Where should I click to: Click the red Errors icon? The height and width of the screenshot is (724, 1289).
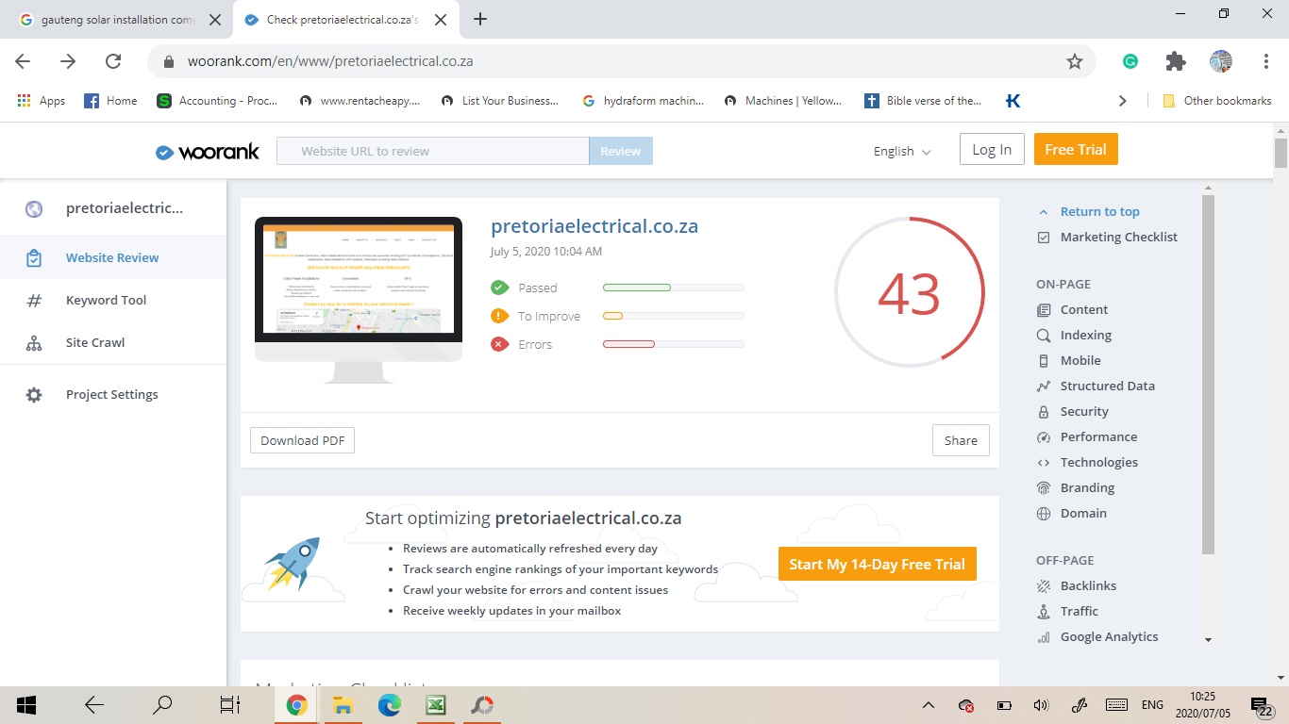click(x=500, y=344)
